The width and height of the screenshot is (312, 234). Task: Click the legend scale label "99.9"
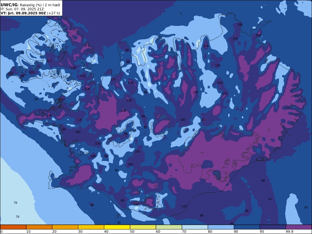[290, 232]
